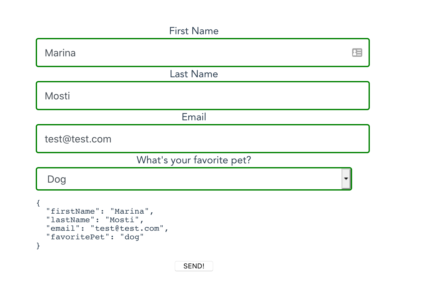Open the favorite pet dropdown showing Dog

pos(190,179)
